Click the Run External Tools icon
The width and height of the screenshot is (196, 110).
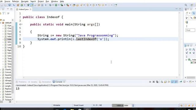click(68, 5)
